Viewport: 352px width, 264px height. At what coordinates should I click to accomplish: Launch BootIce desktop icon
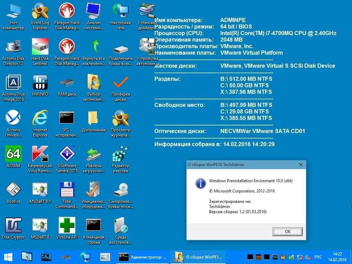coord(13,192)
